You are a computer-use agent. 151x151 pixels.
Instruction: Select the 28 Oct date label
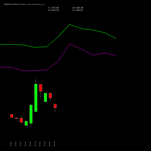point(45,144)
